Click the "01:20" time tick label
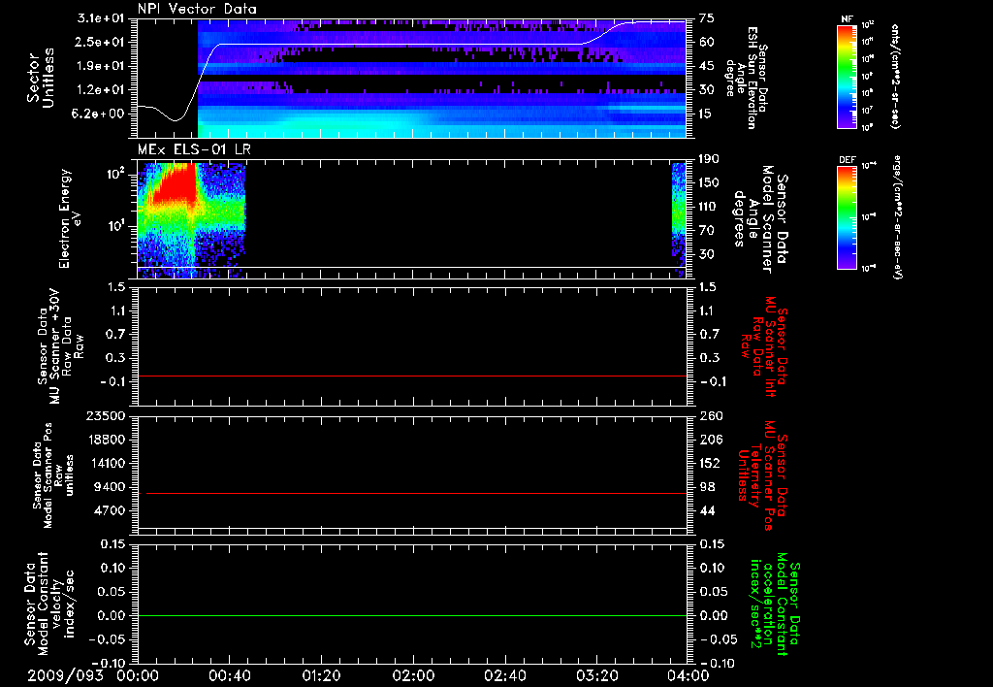The height and width of the screenshot is (687, 993). (x=321, y=675)
